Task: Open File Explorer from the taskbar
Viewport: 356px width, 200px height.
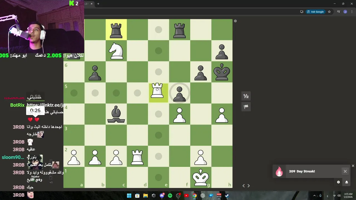Action: 145,196
